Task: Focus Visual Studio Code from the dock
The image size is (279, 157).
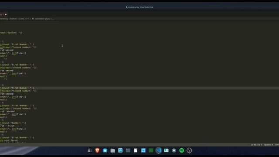Action: tap(159, 150)
